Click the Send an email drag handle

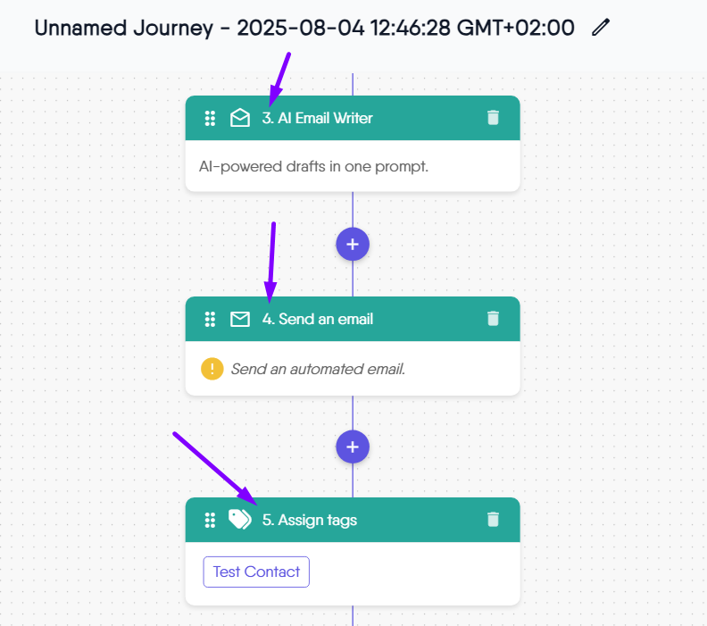210,319
